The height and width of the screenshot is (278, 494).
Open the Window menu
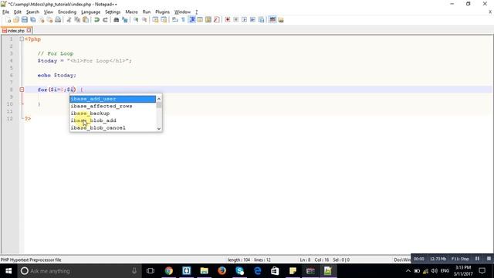(x=182, y=12)
